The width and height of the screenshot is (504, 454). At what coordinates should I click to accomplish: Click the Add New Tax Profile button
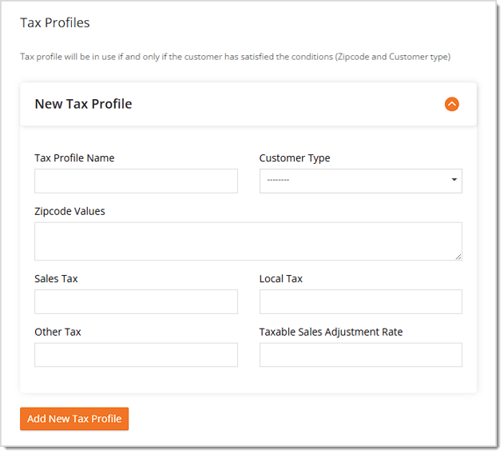point(74,419)
